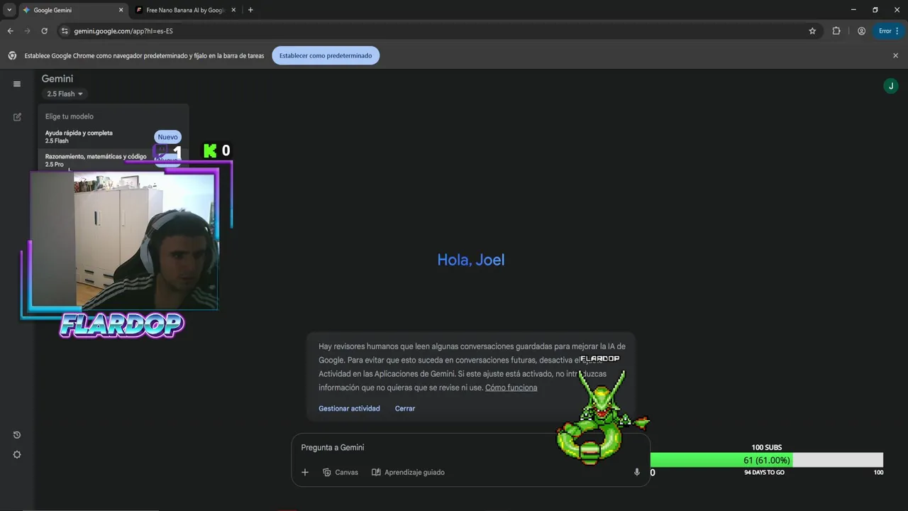Open the activity history icon in sidebar
The width and height of the screenshot is (908, 511).
(17, 435)
